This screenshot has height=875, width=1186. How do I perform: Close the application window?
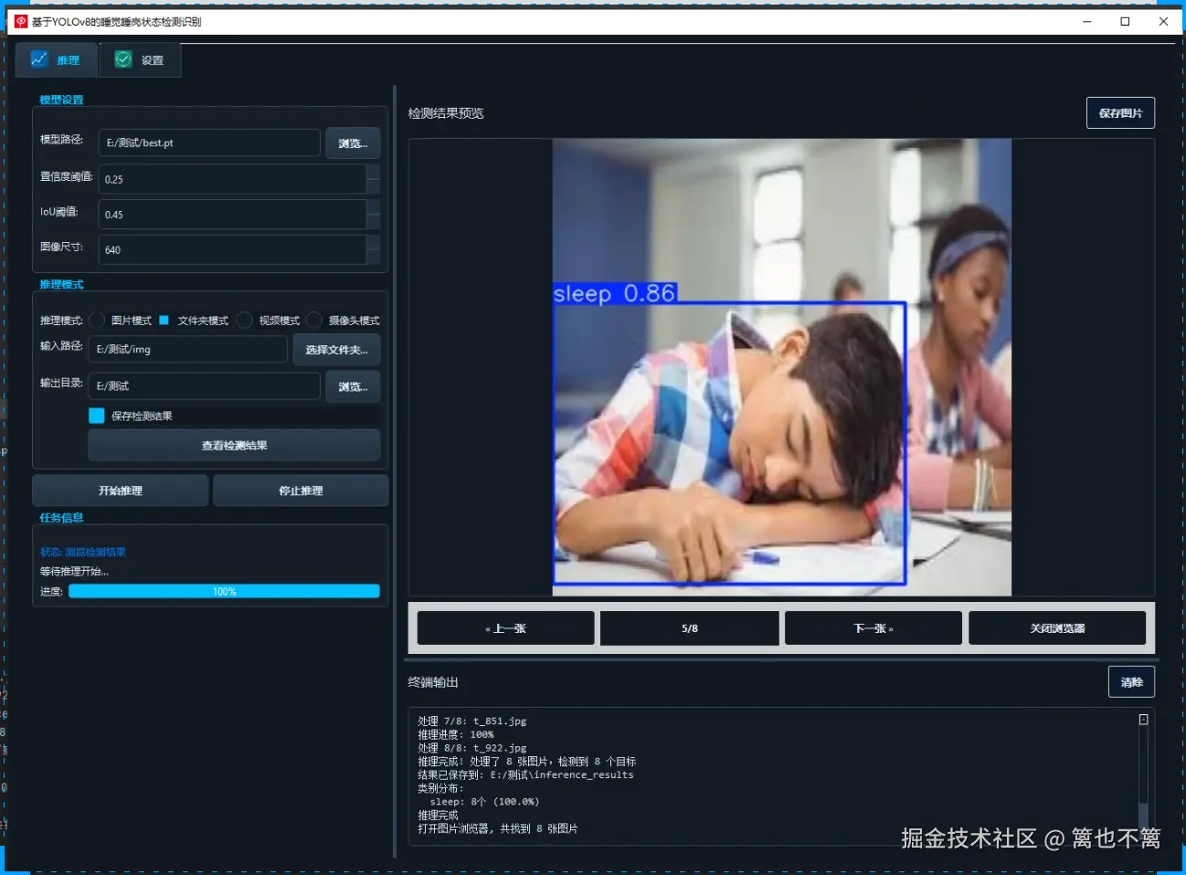pos(1163,21)
